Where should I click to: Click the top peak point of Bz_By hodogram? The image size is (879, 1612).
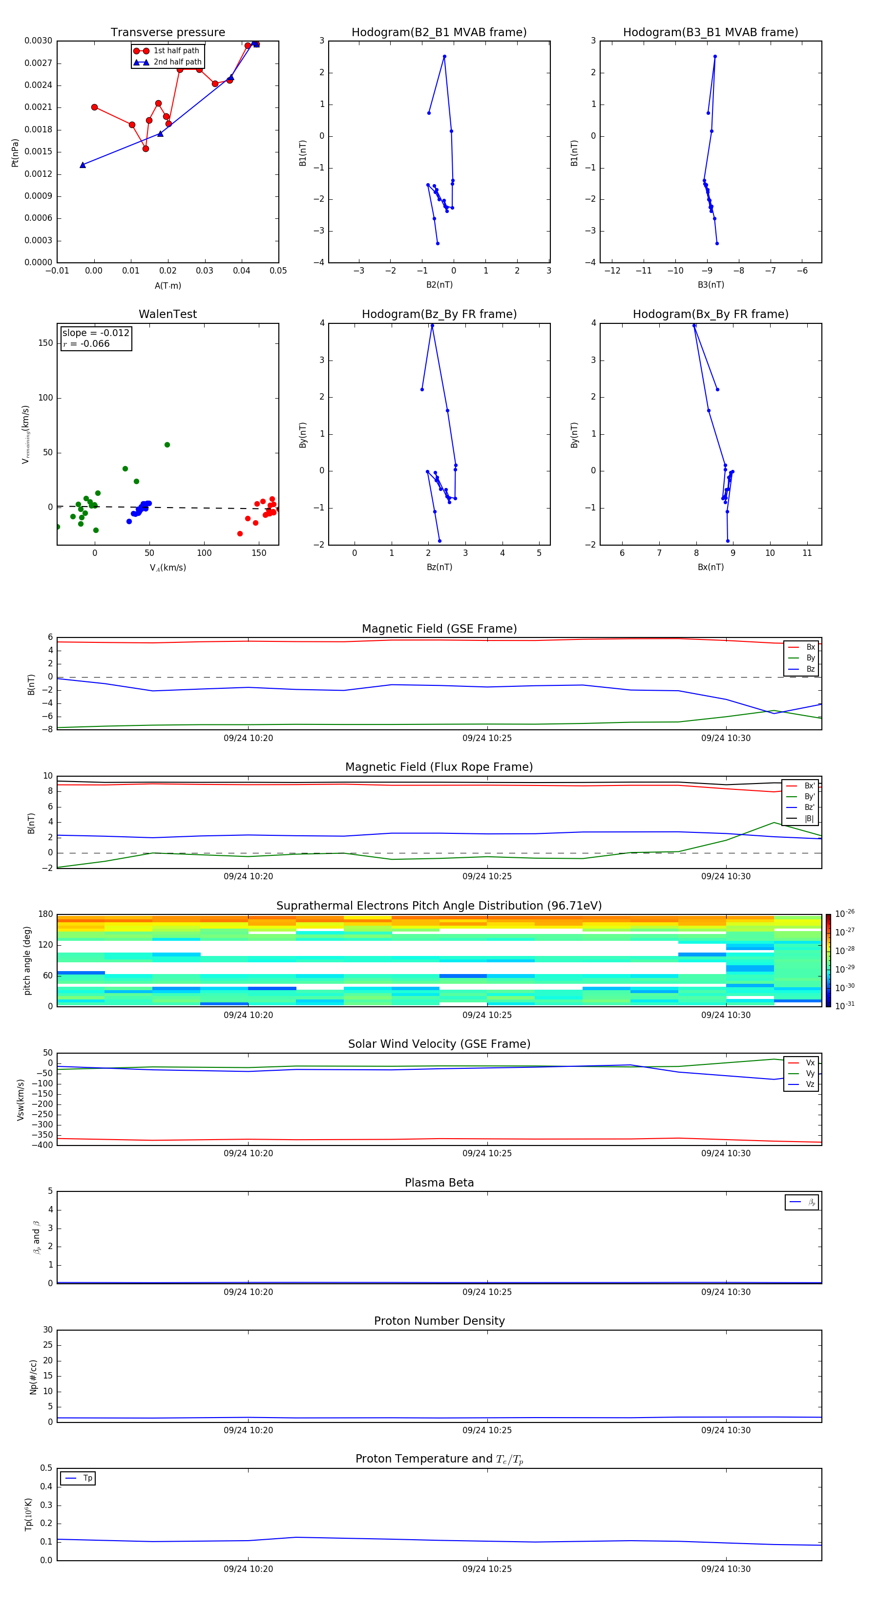point(432,325)
